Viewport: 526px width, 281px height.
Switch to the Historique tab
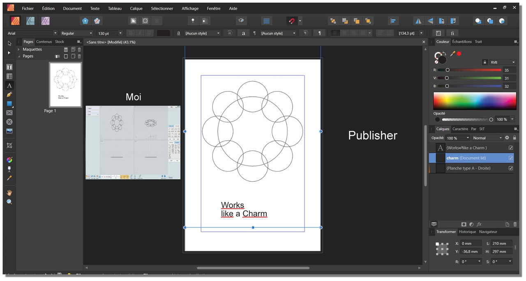click(x=468, y=232)
